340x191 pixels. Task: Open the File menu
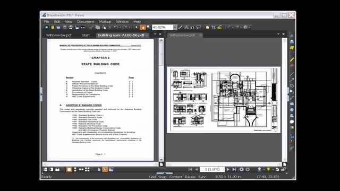point(46,22)
